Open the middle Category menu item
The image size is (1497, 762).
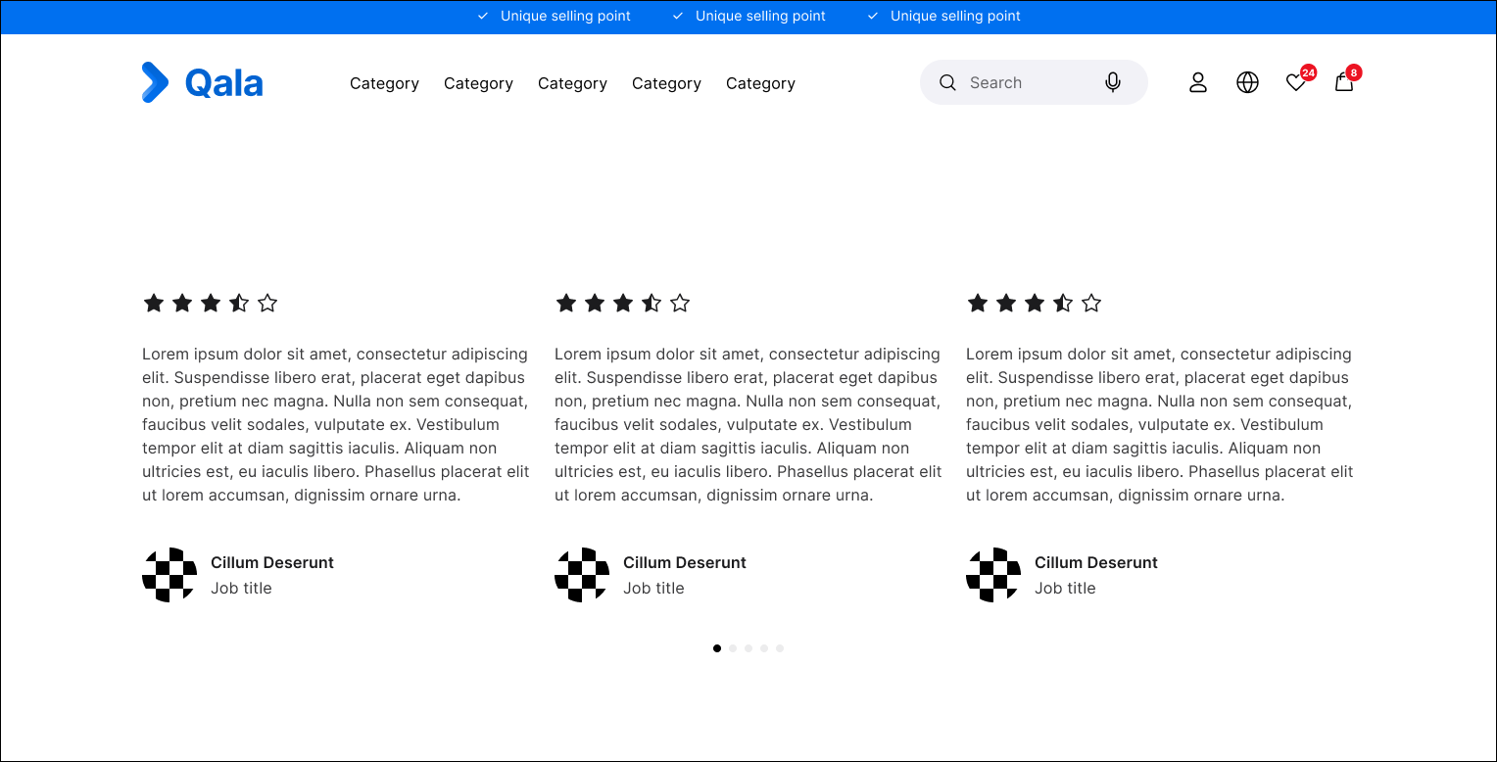[572, 83]
